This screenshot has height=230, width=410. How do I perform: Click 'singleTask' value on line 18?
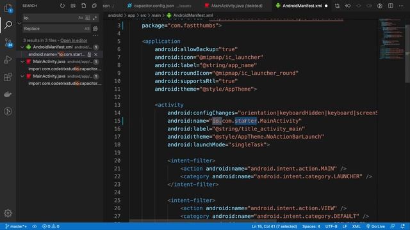coord(248,145)
